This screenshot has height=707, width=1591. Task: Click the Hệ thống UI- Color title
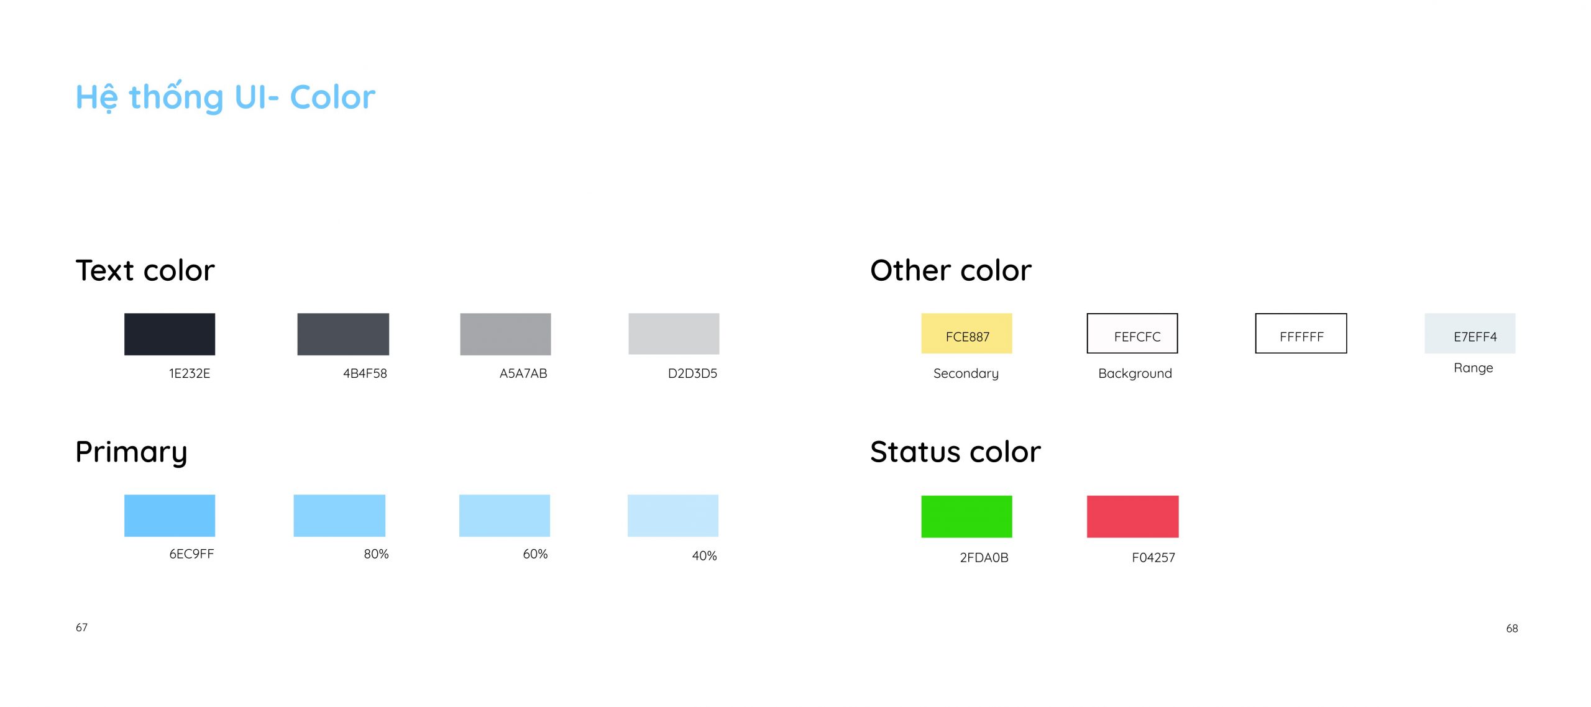(x=226, y=97)
